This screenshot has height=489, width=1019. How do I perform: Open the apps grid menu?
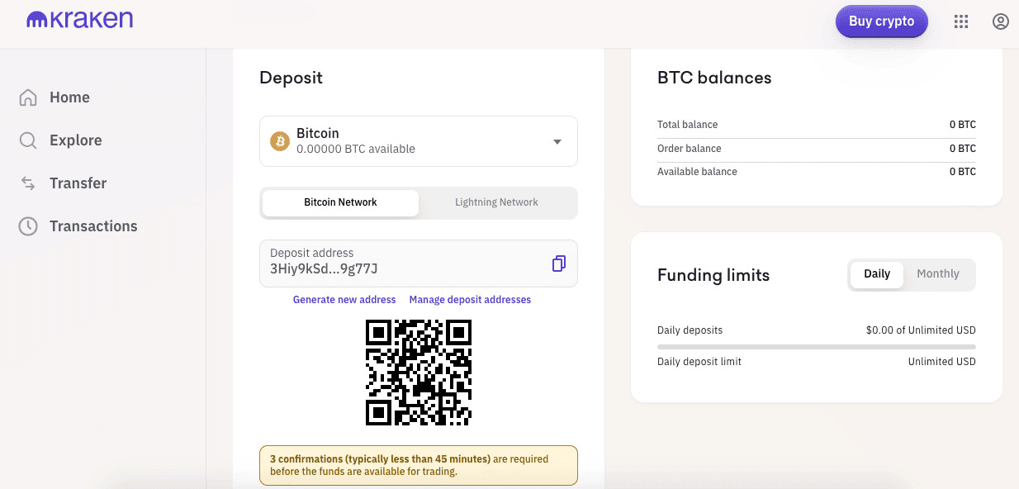960,21
